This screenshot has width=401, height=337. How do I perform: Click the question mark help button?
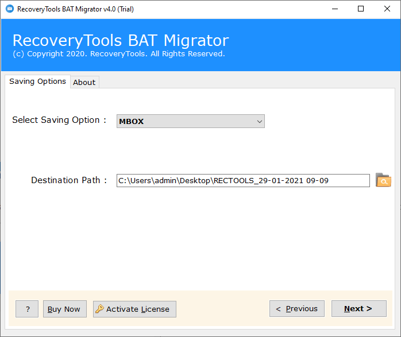[x=27, y=309]
